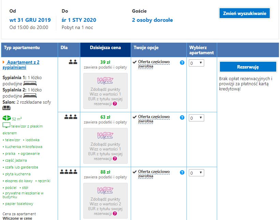
Task: Click the 88 zł price
Action: (x=105, y=172)
